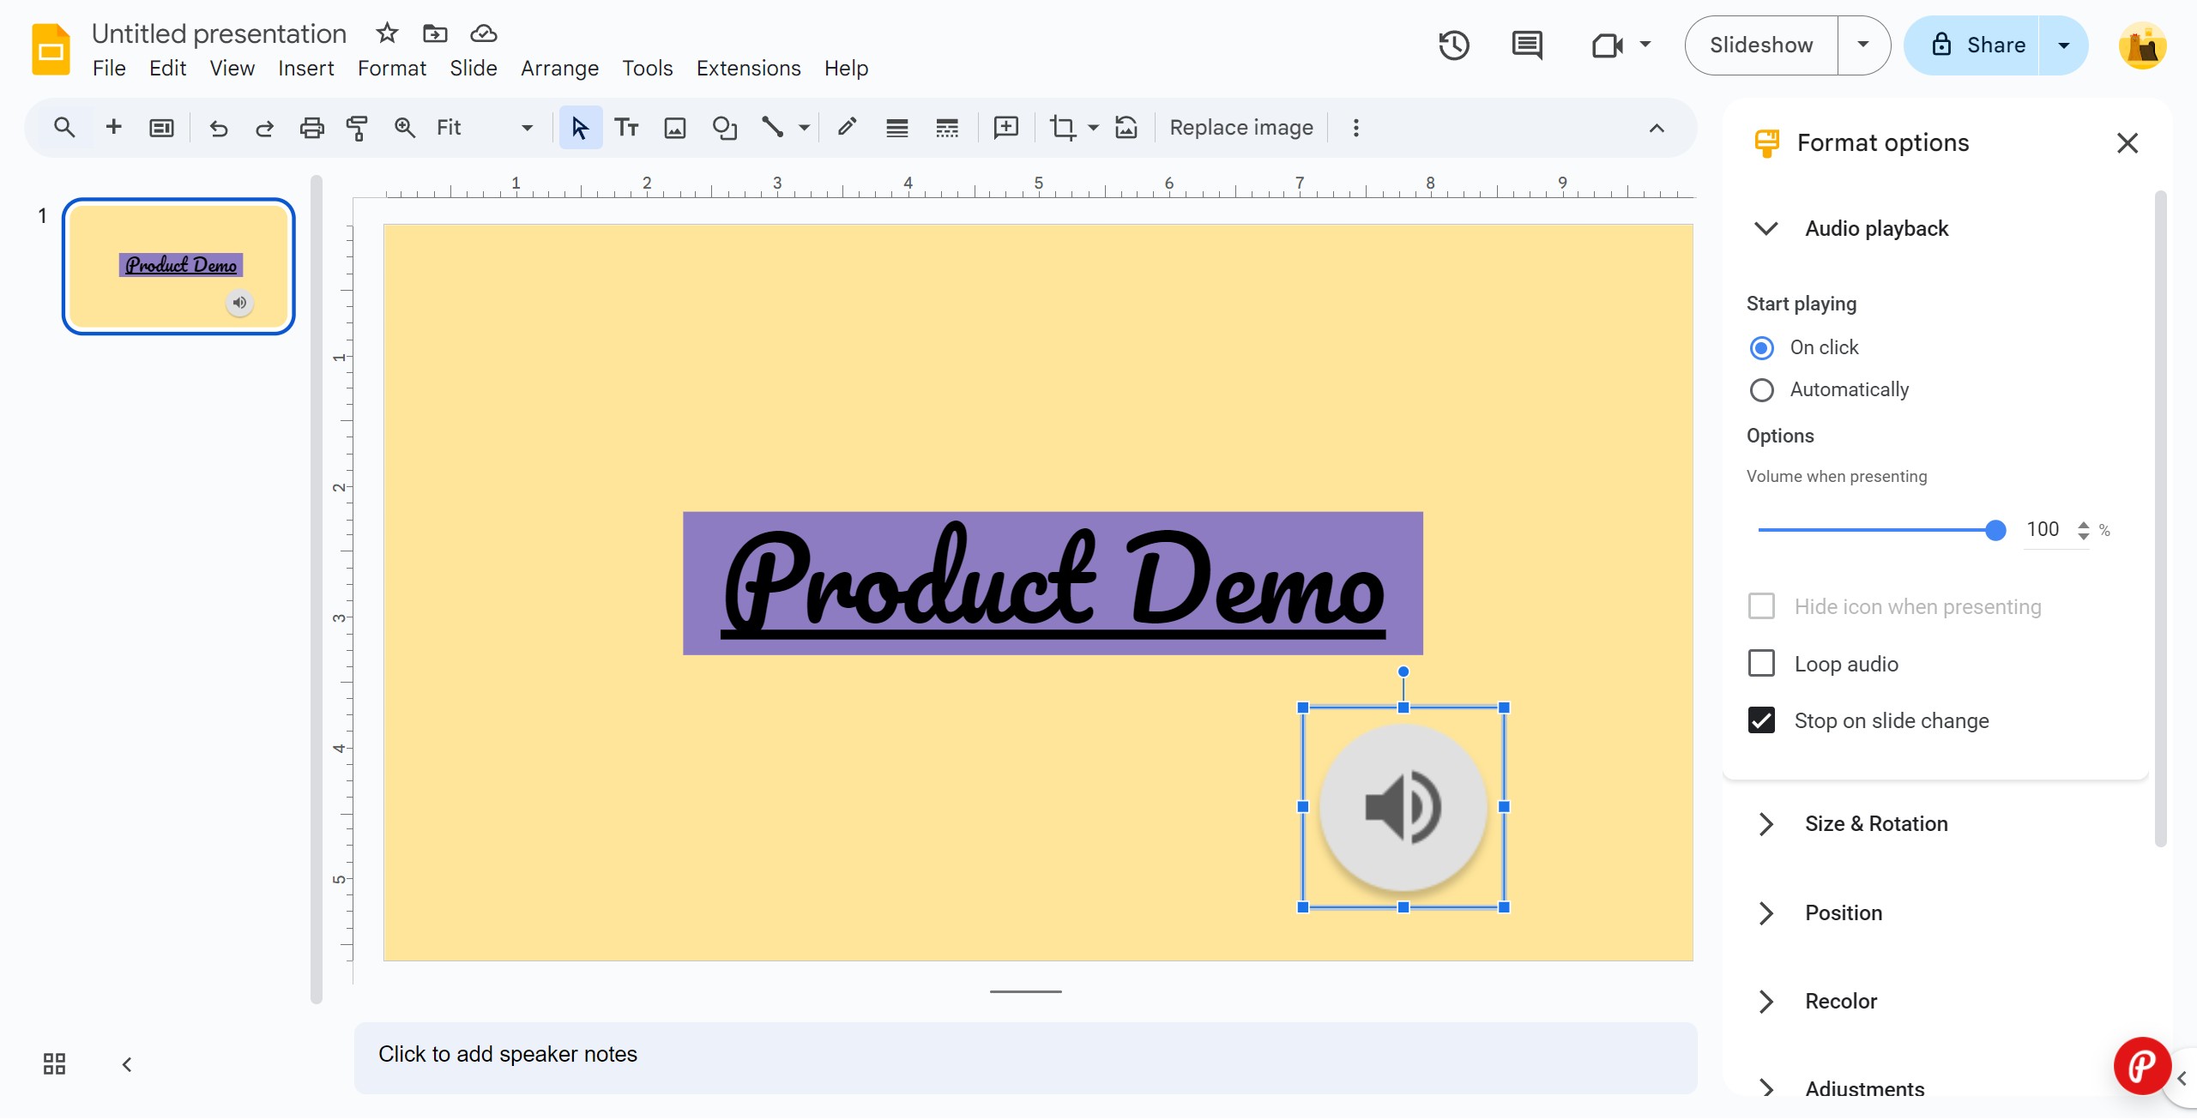The height and width of the screenshot is (1120, 2197).
Task: Expand the Position section
Action: tap(1766, 913)
